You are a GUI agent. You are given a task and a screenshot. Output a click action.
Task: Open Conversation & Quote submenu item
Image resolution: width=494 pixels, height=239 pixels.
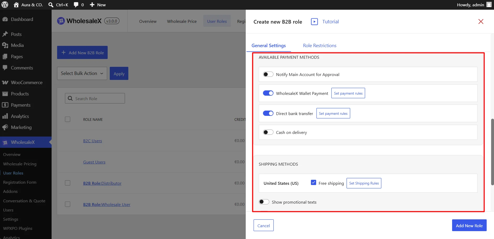pyautogui.click(x=24, y=201)
